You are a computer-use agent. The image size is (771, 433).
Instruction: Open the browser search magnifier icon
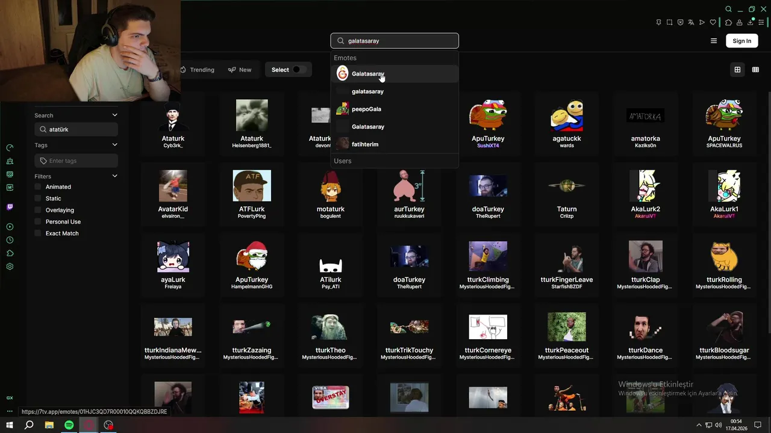[x=728, y=9]
